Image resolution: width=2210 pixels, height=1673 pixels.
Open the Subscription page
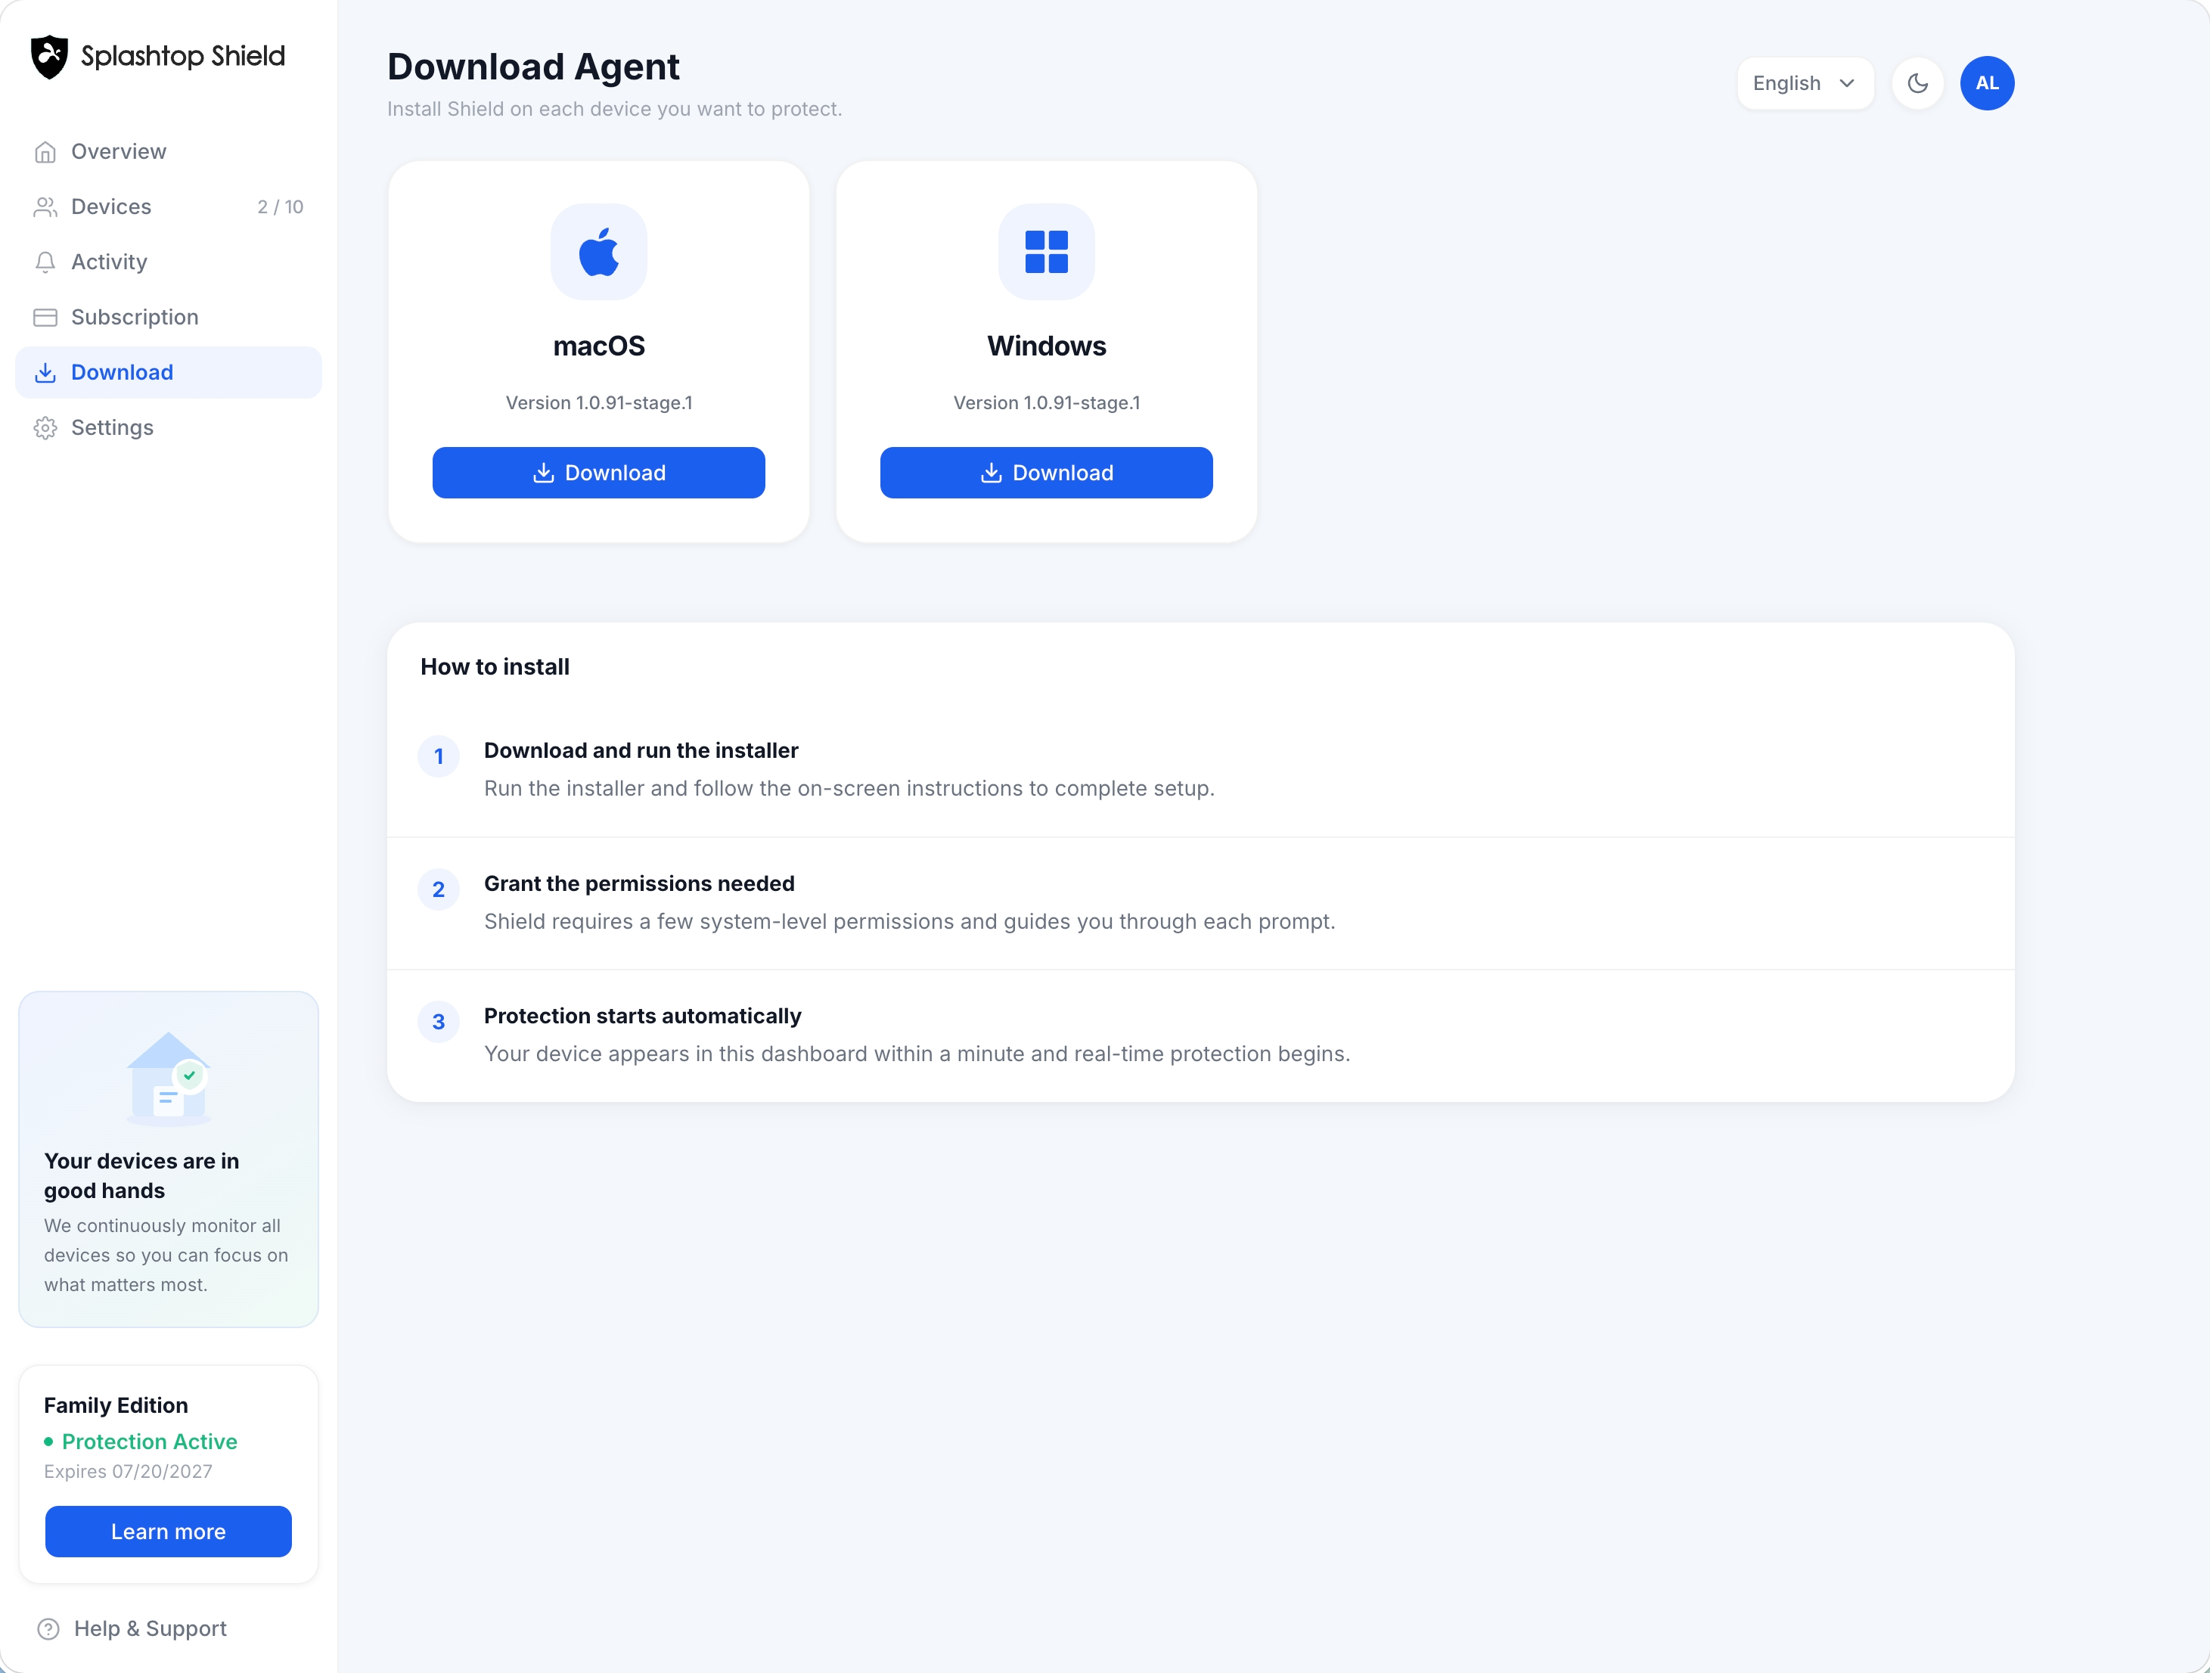click(169, 318)
